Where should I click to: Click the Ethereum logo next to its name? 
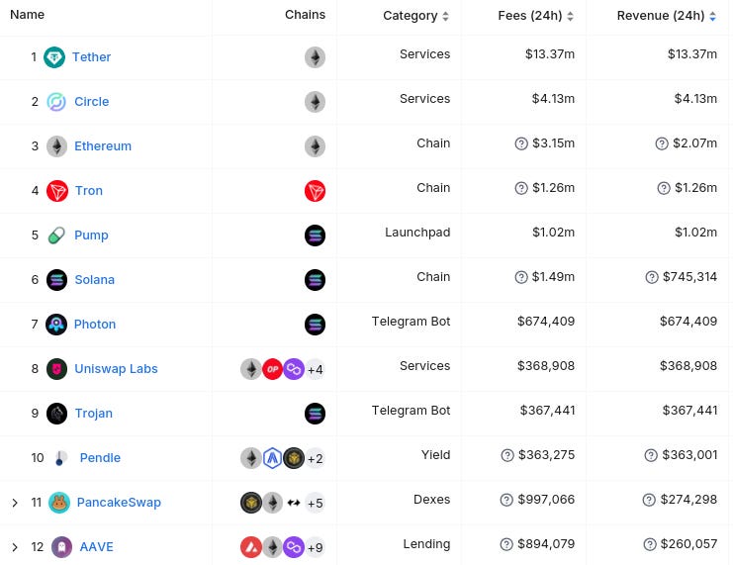57,146
